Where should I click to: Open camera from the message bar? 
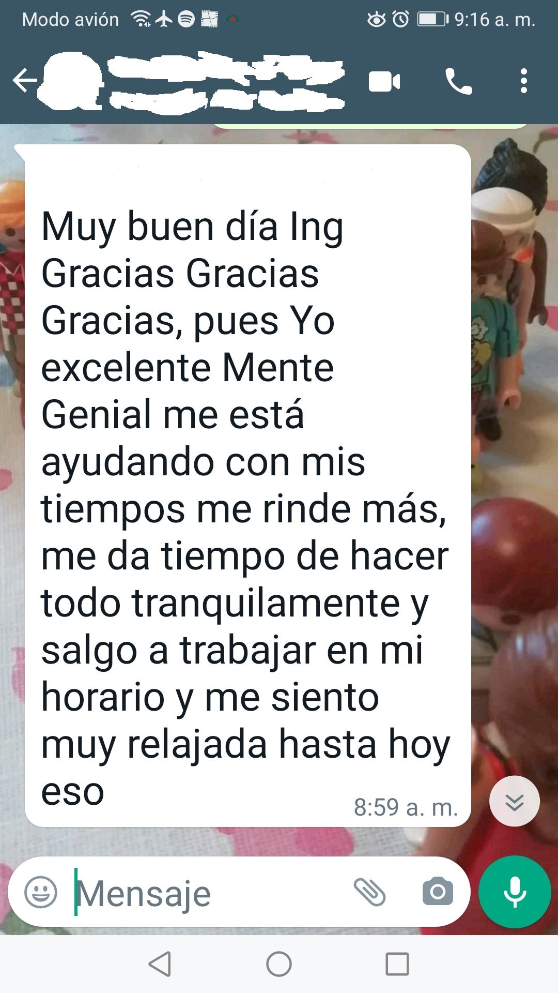point(438,891)
